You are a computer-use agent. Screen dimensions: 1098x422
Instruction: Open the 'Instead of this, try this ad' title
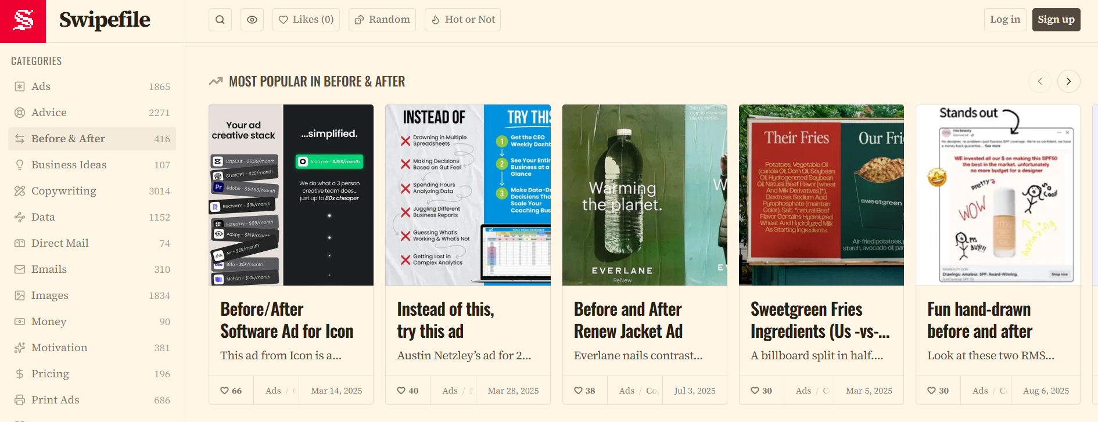coord(446,320)
